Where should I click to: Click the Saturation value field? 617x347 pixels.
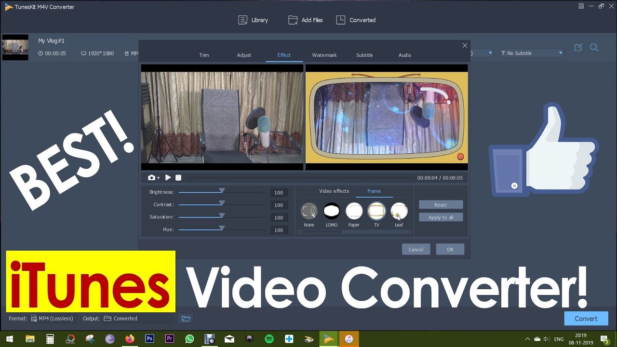tap(279, 218)
